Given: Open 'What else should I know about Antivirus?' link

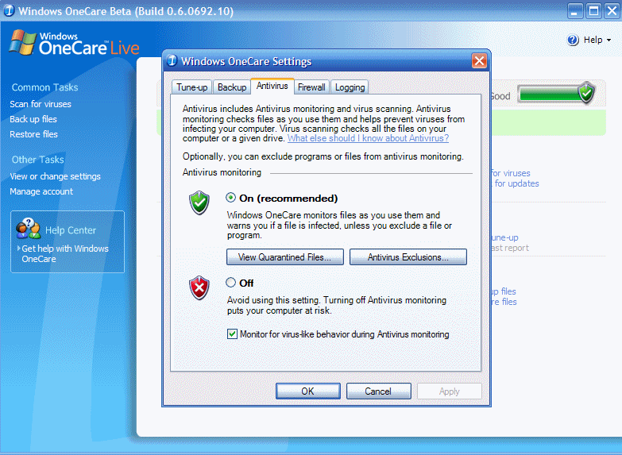Looking at the screenshot, I should tap(368, 138).
